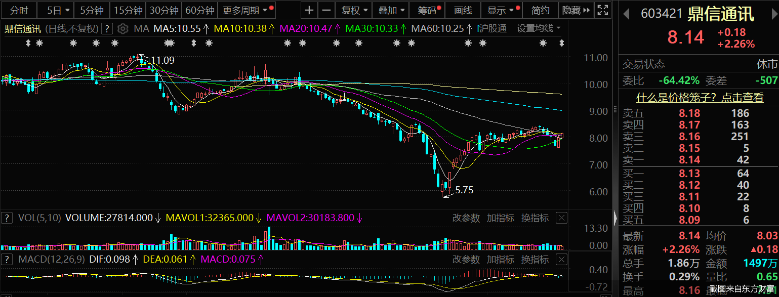Zoom out the K-line chart with minus

coord(326,10)
